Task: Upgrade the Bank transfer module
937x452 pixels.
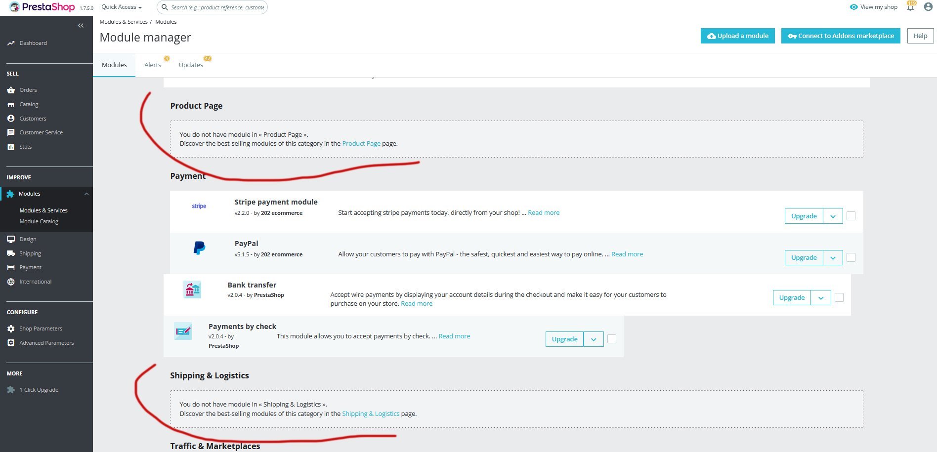Action: [792, 297]
